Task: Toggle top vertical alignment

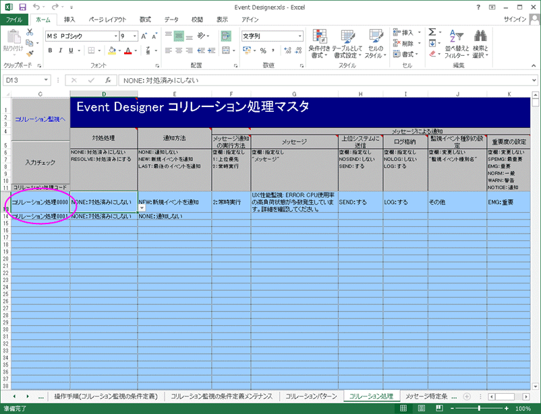Action: [169, 36]
